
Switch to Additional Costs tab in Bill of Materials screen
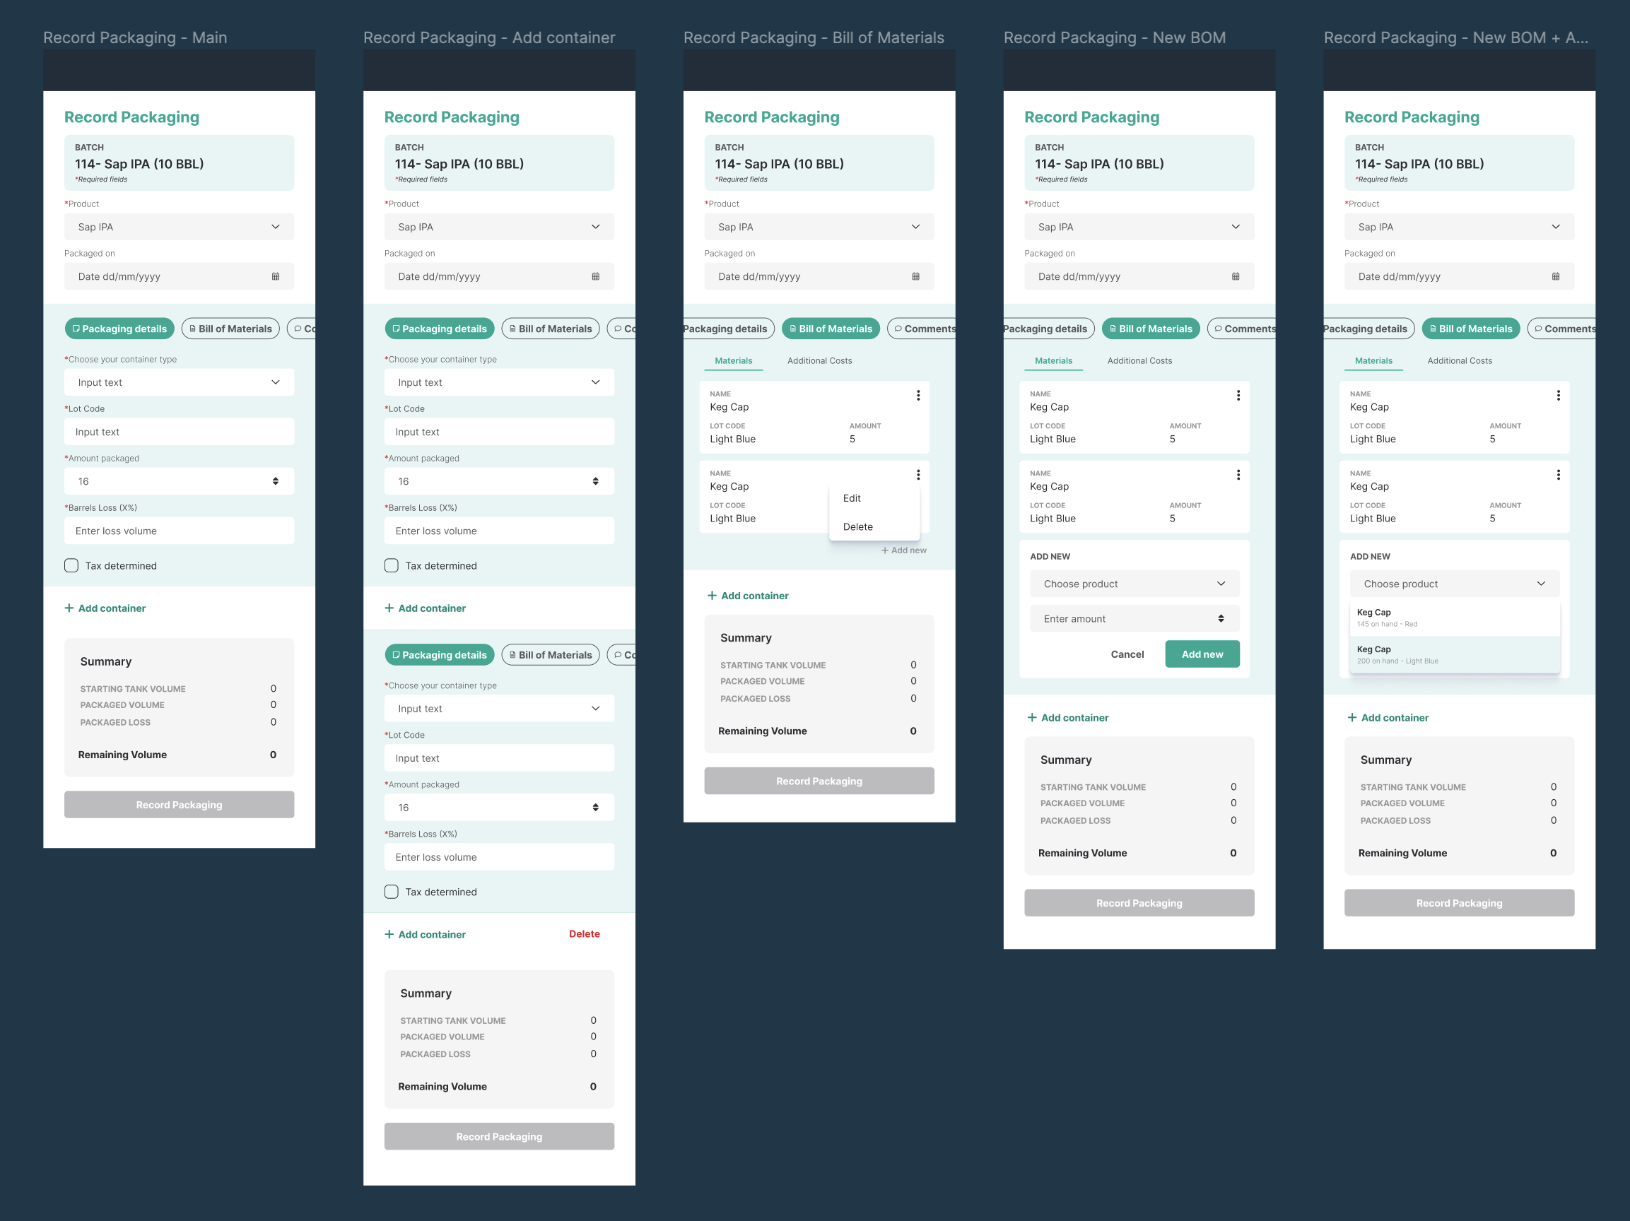819,361
